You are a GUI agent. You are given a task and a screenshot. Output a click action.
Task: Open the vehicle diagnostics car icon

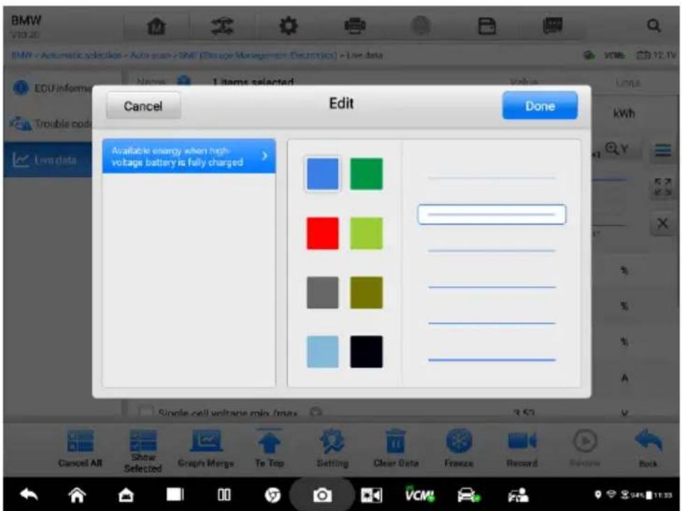[x=469, y=495]
